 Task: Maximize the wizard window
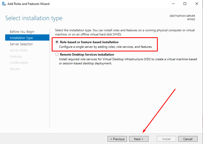[x=185, y=4]
